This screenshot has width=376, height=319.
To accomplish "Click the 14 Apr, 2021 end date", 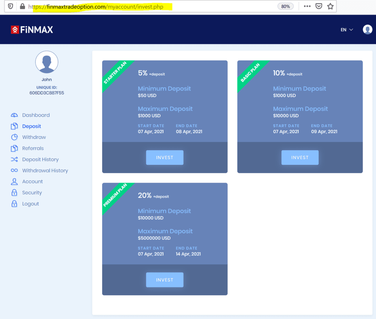I will point(188,254).
